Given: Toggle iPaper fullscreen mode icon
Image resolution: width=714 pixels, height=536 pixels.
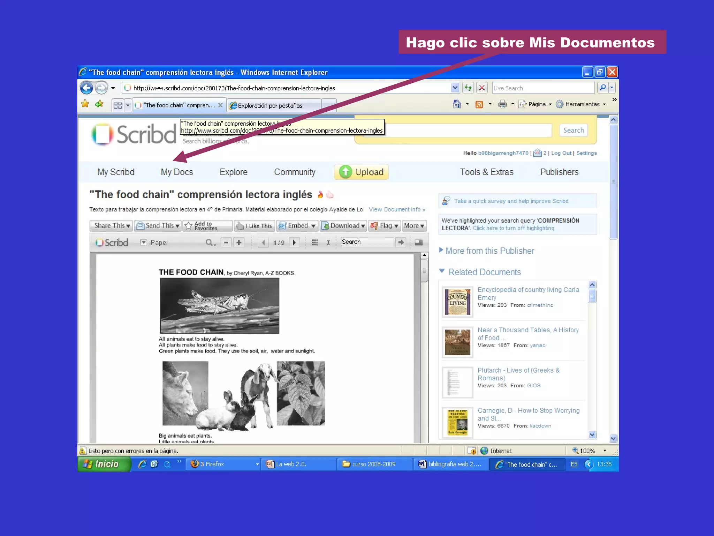Looking at the screenshot, I should [419, 242].
